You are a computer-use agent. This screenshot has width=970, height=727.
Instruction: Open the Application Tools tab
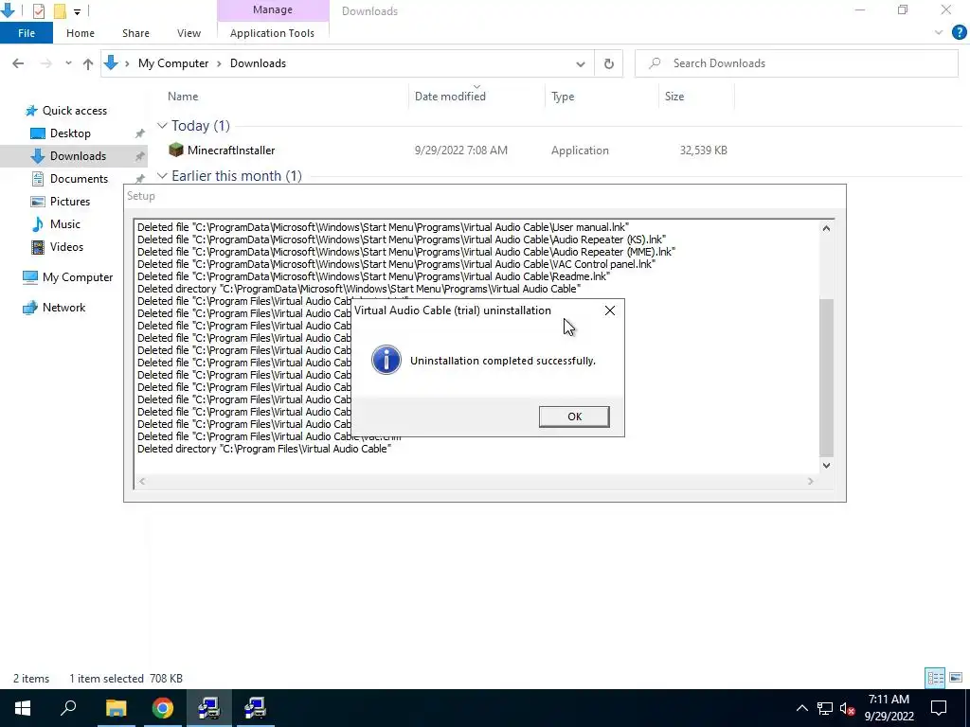click(272, 33)
